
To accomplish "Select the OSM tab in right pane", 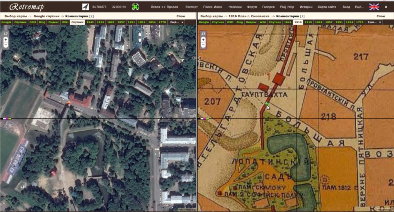I will coord(230,22).
